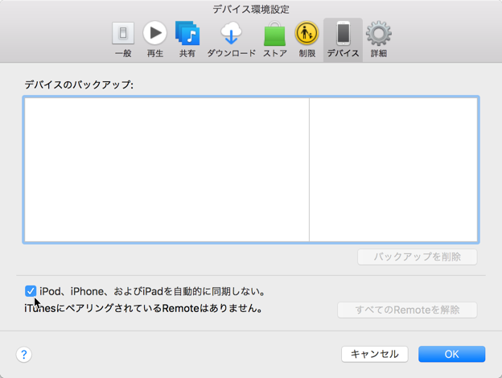Click the キャンセル button
Viewport: 502px width, 378px height.
tap(375, 354)
